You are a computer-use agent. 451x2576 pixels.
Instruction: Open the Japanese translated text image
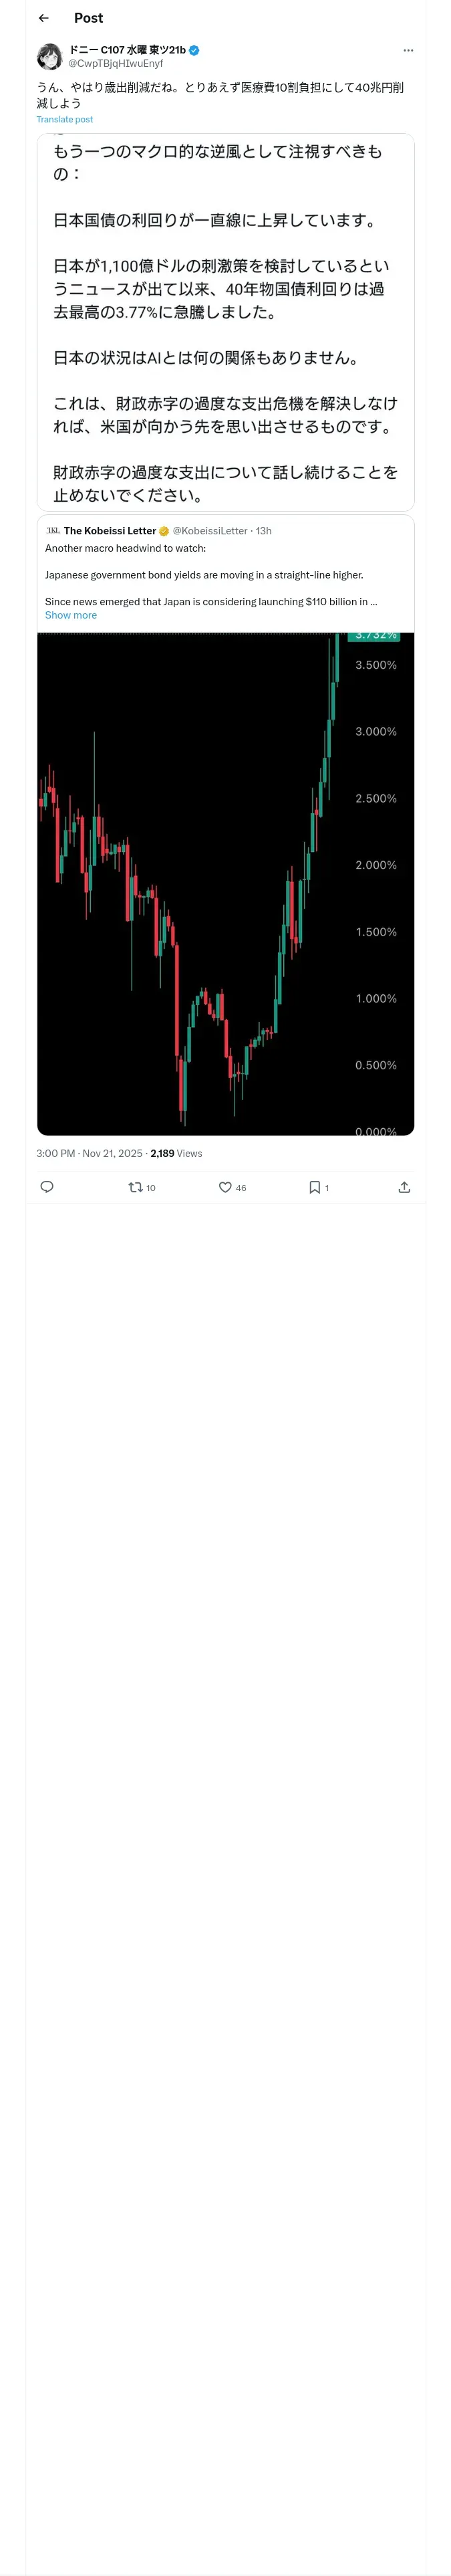click(225, 322)
